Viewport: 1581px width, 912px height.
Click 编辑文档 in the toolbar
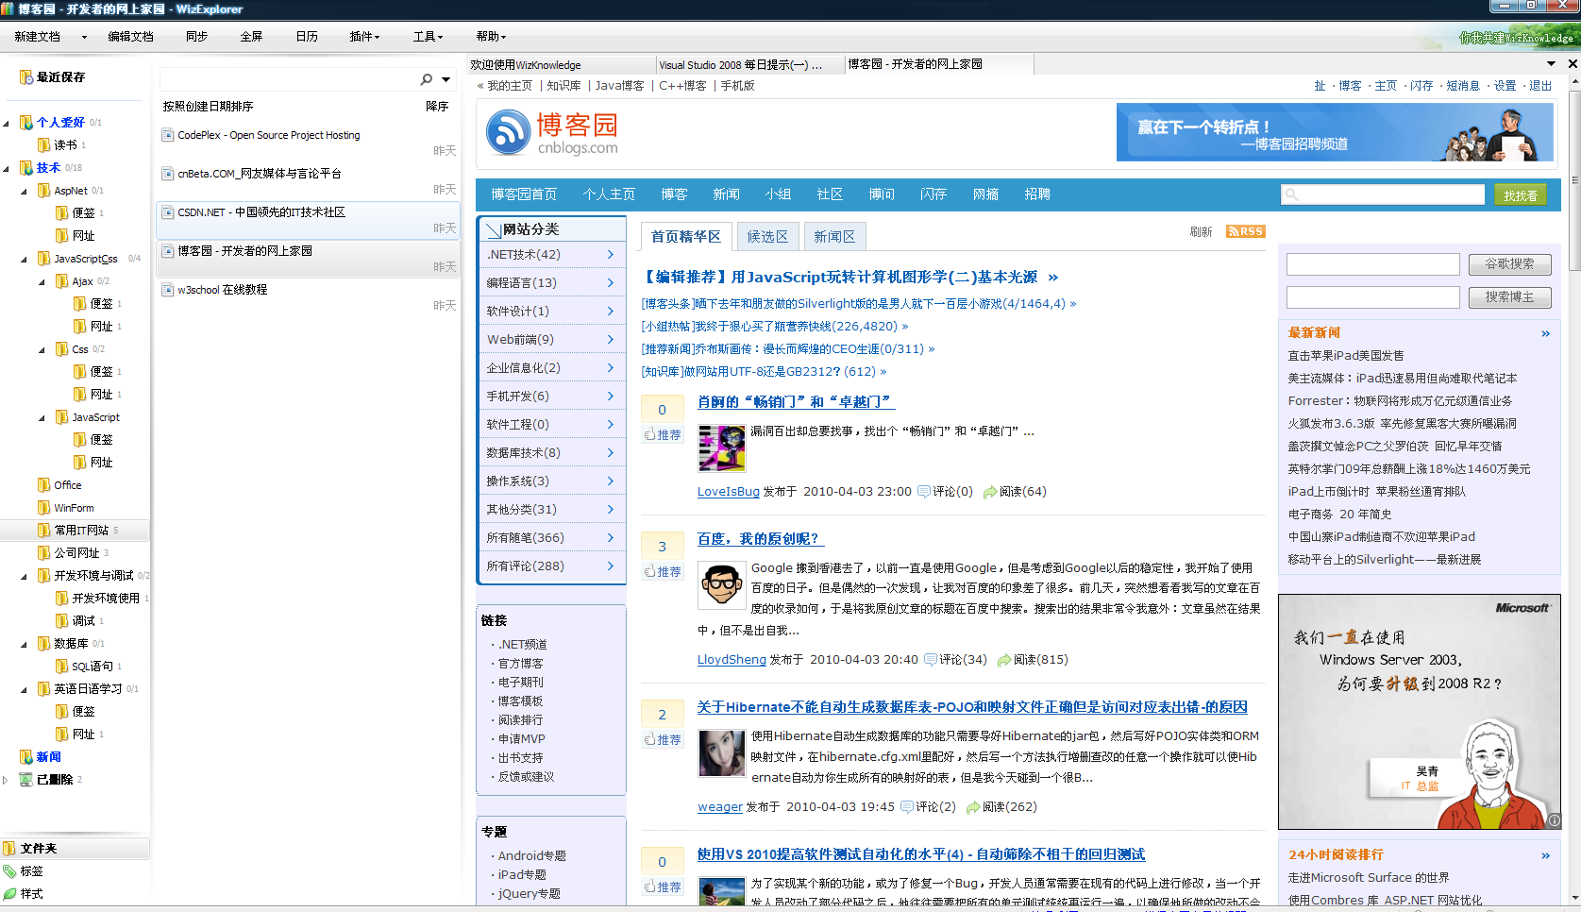click(x=130, y=36)
